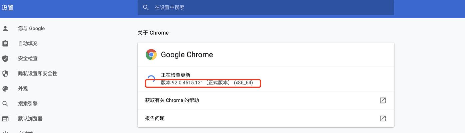The height and width of the screenshot is (133, 465).
Task: Click the external link icon for 获取有关 Chrome 的帮助
Action: tap(383, 100)
